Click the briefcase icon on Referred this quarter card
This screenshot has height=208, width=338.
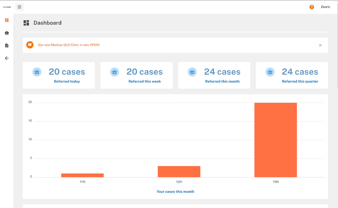(x=270, y=71)
